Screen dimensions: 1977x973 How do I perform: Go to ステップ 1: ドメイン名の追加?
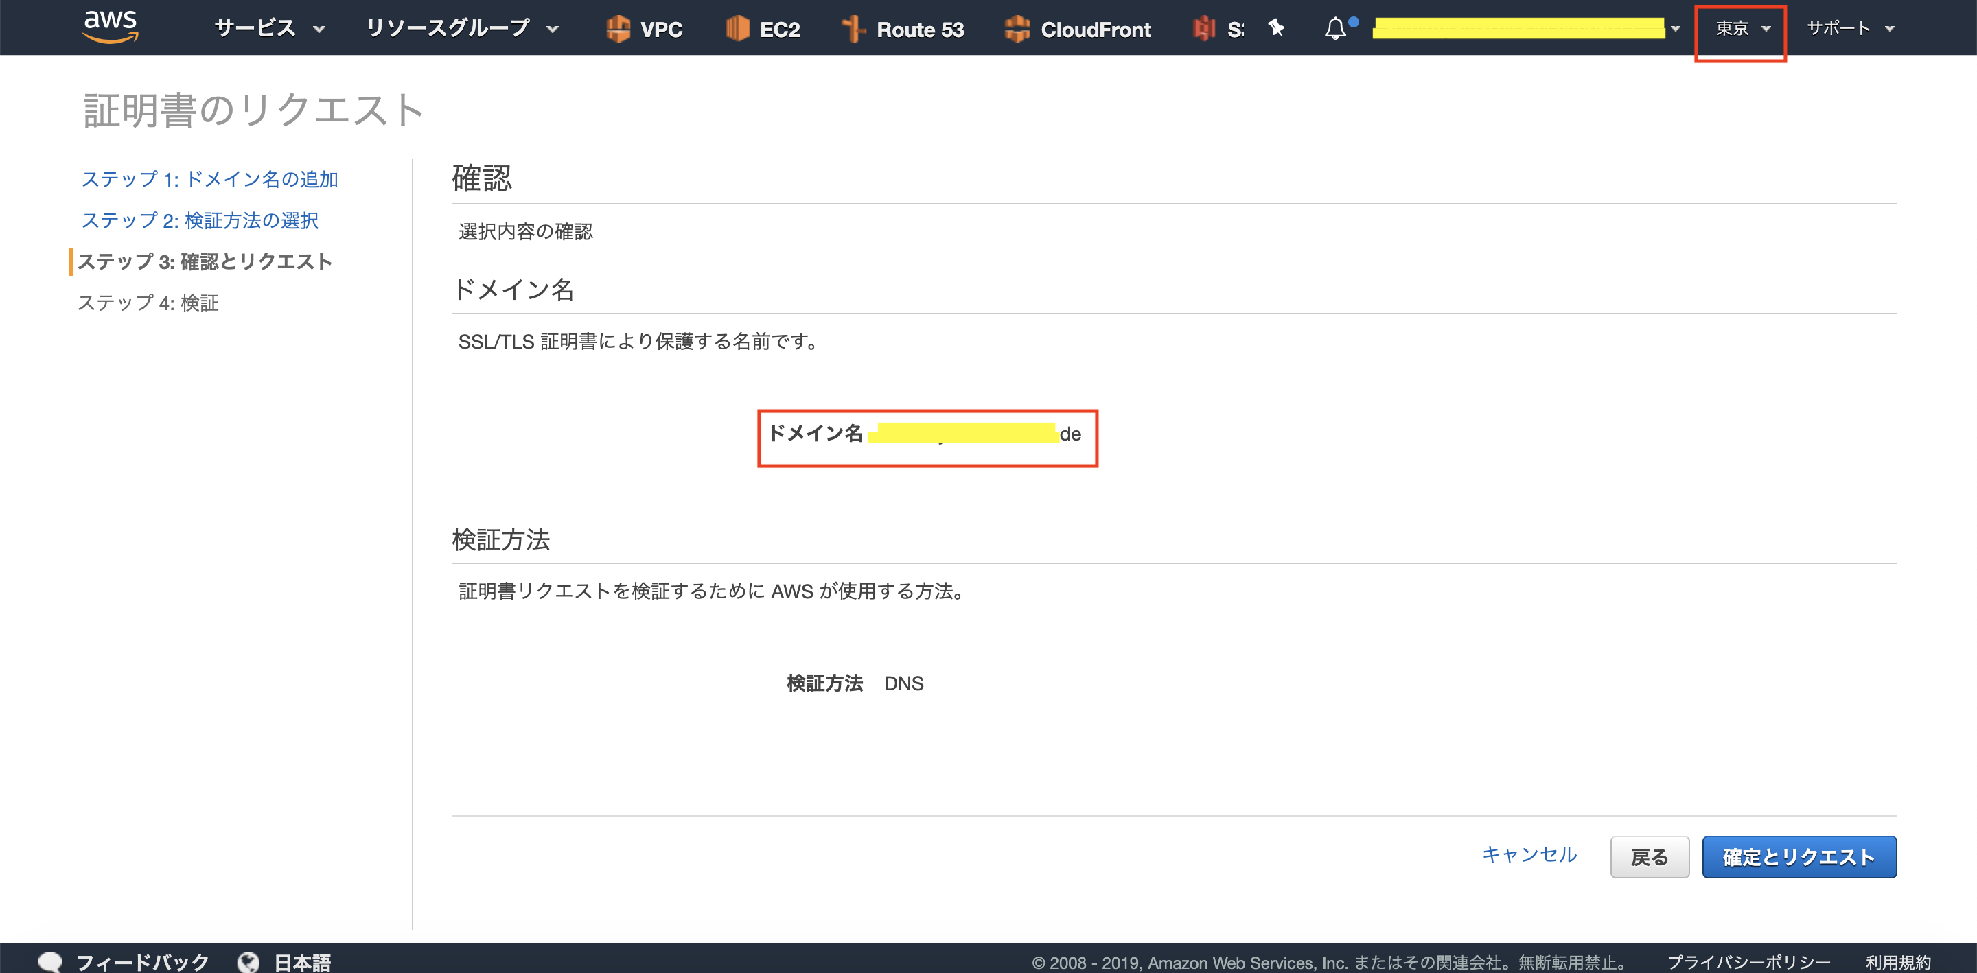click(x=209, y=179)
